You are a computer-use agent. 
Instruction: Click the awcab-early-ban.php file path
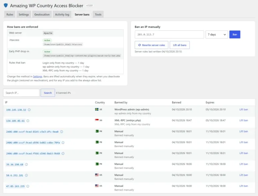(82, 56)
